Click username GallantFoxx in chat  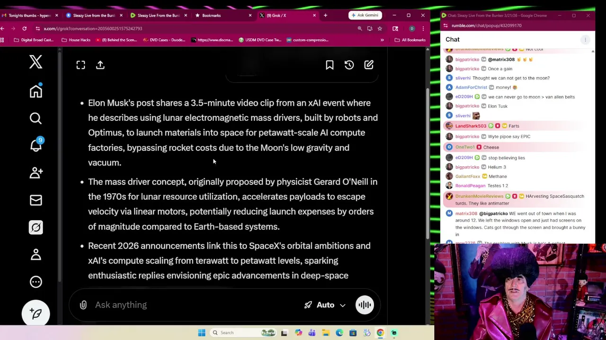click(x=468, y=177)
